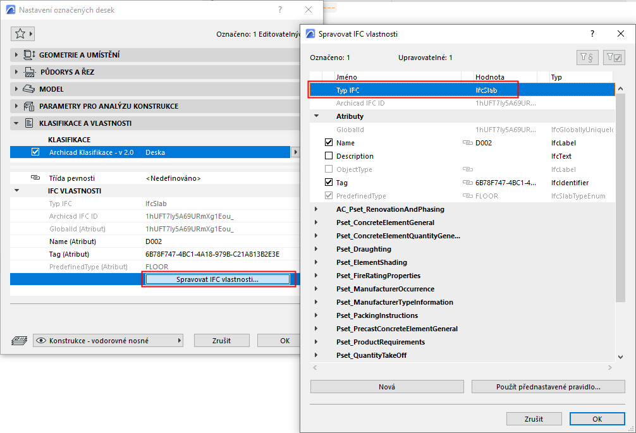Viewport: 636px width, 433px height.
Task: Expand the Půdorys a řez panel
Action: [x=16, y=72]
